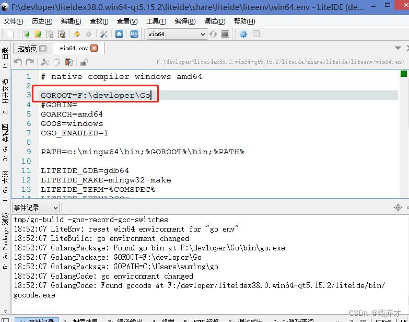This screenshot has height=322, width=409.
Task: Redo the last edit
Action: [x=30, y=62]
